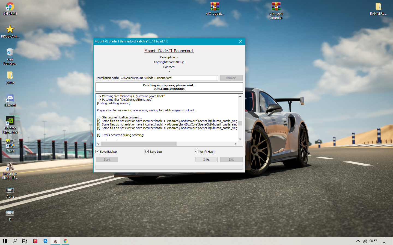
Task: Show hidden system tray icons
Action: click(358, 241)
